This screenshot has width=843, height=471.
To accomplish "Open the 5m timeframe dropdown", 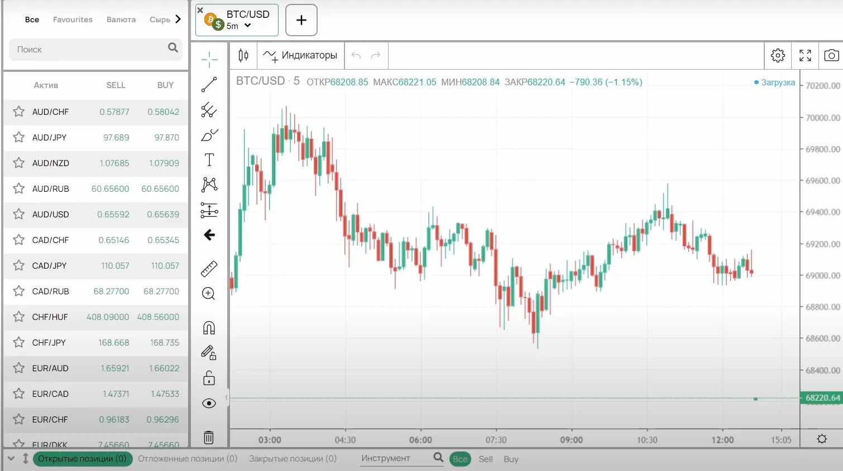I will tap(239, 26).
